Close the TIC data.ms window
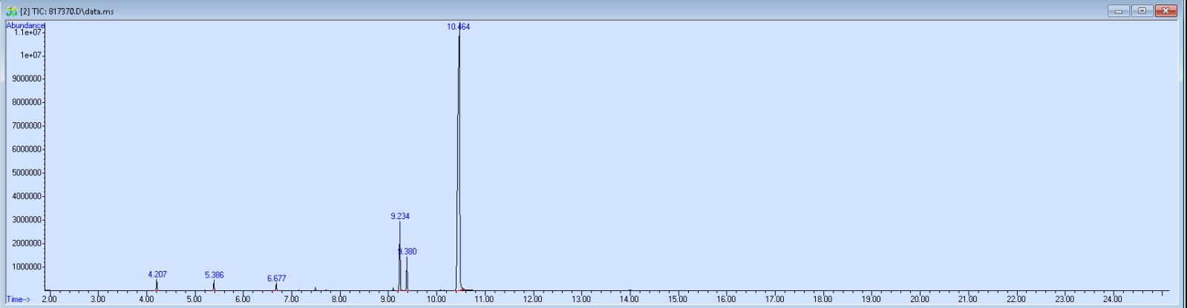The height and width of the screenshot is (308, 1187). point(1166,10)
